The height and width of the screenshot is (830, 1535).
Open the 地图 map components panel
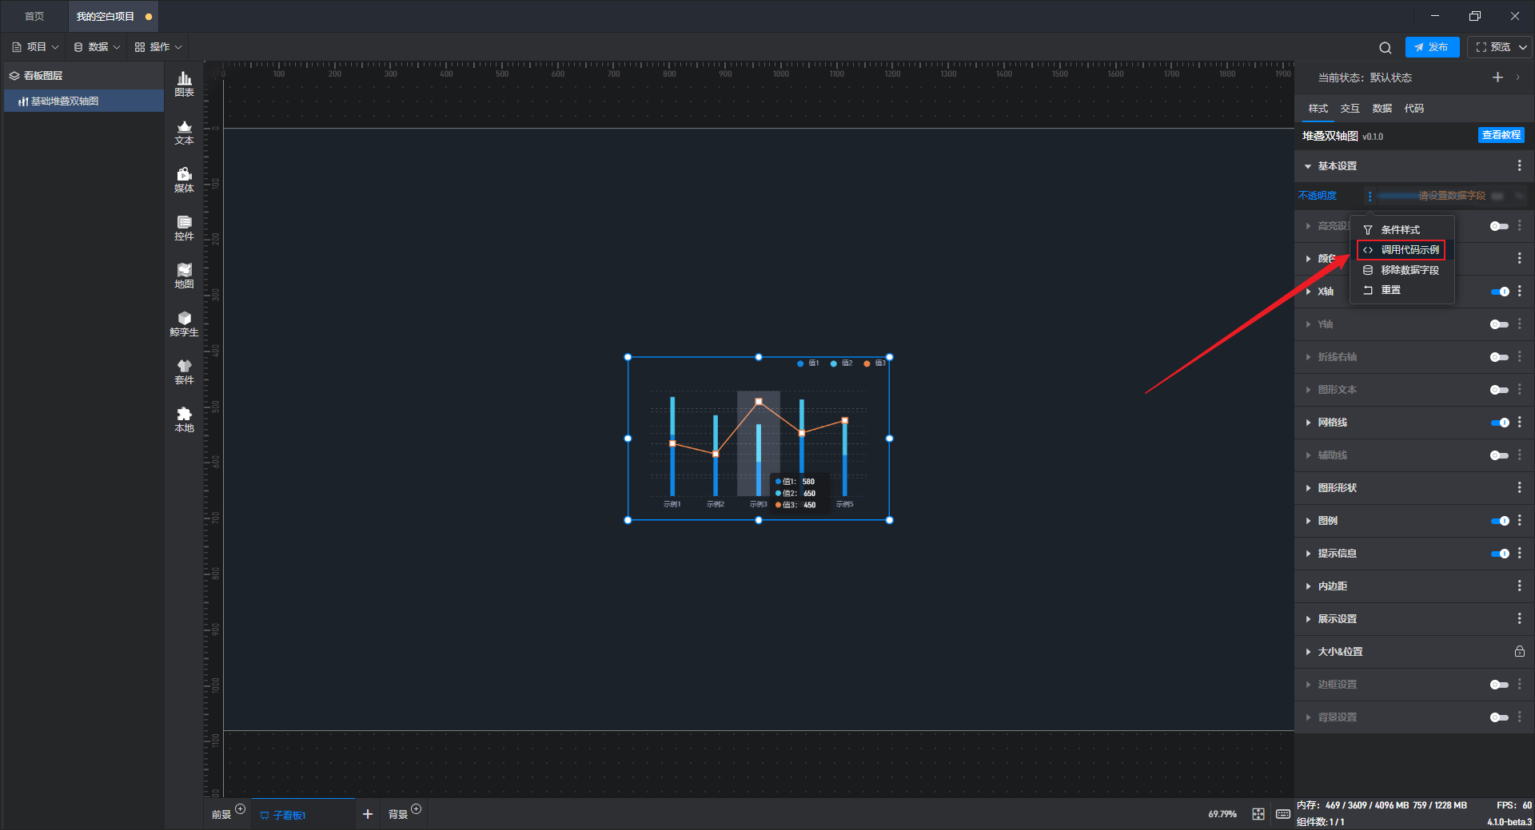click(x=184, y=276)
